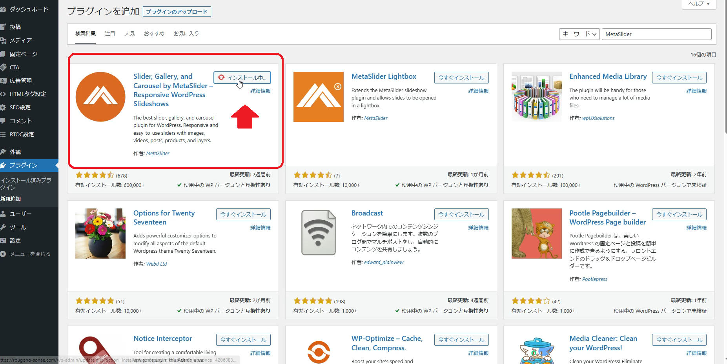This screenshot has height=364, width=727.
Task: Click the Pootle Pagebuilder cat thumbnail
Action: [537, 234]
